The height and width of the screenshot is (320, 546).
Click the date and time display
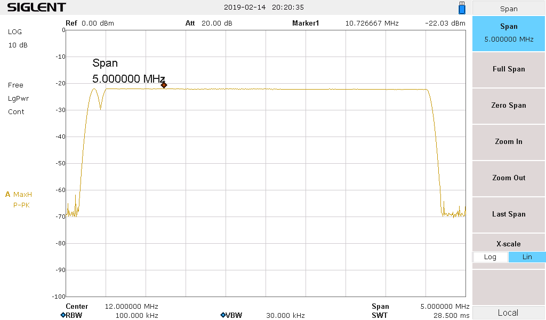pyautogui.click(x=263, y=7)
